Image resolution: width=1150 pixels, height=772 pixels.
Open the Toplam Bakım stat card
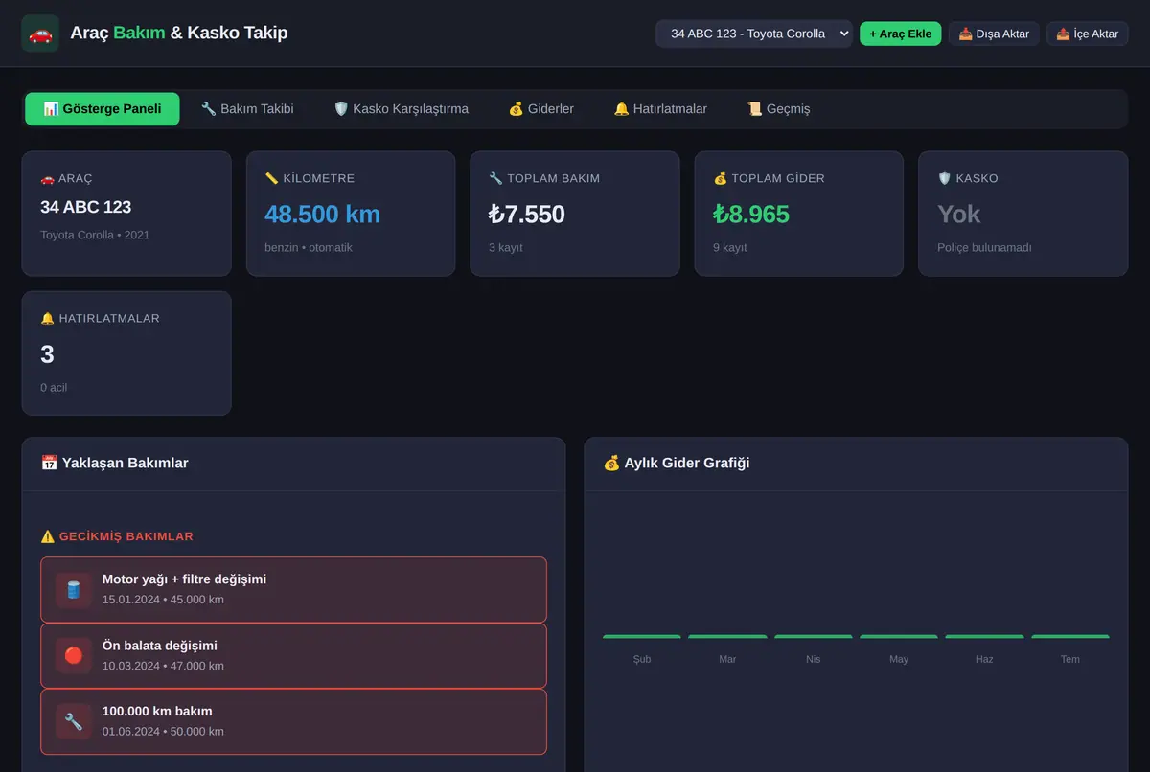tap(575, 214)
